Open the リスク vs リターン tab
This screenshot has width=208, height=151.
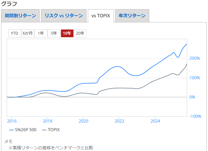coord(64,16)
